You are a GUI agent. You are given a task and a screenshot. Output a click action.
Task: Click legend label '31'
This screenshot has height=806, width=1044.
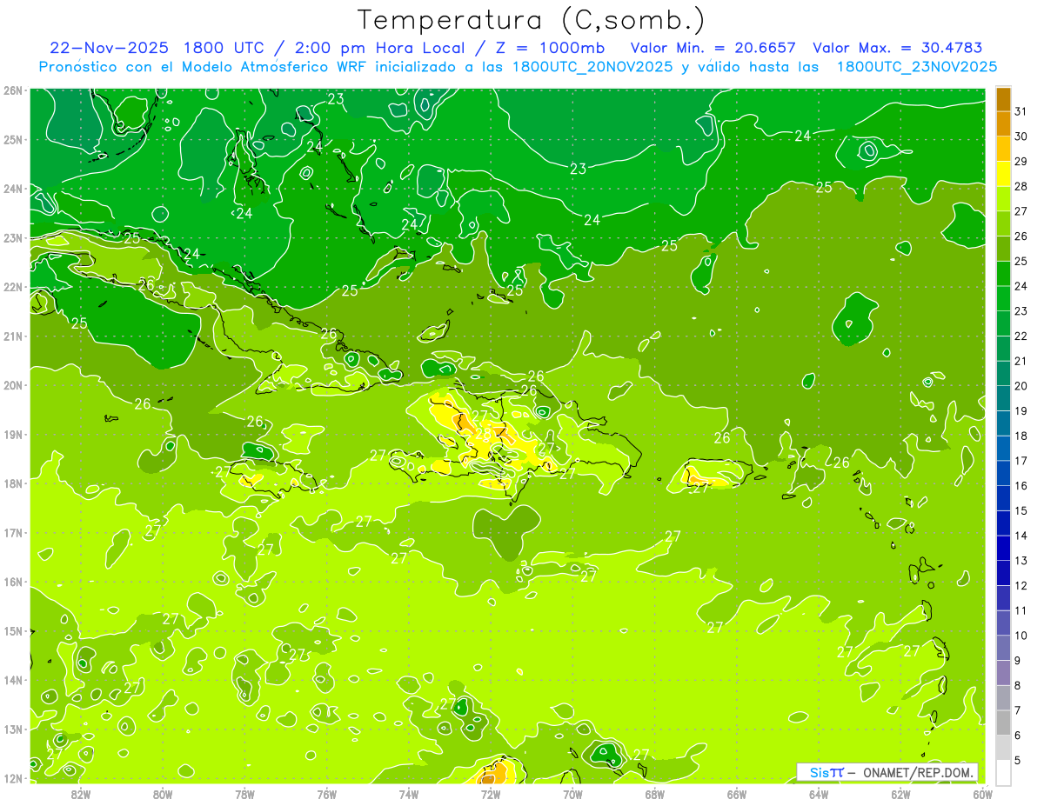coord(1021,110)
